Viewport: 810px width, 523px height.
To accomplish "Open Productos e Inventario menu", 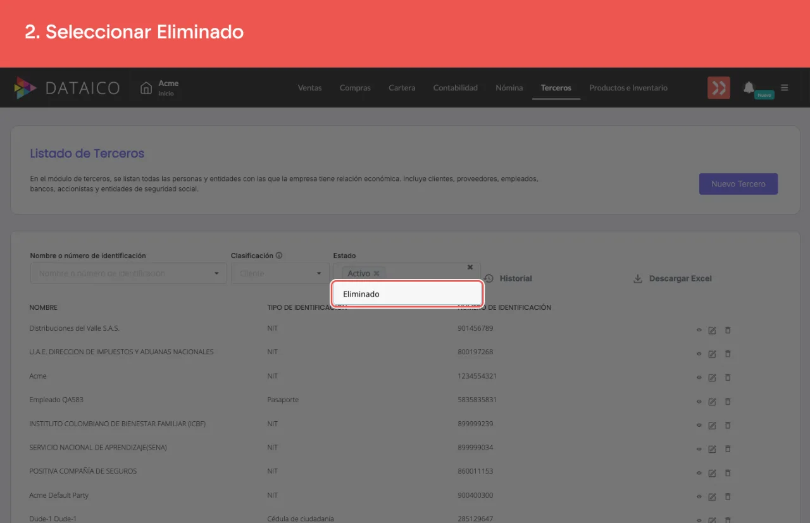I will click(x=628, y=88).
